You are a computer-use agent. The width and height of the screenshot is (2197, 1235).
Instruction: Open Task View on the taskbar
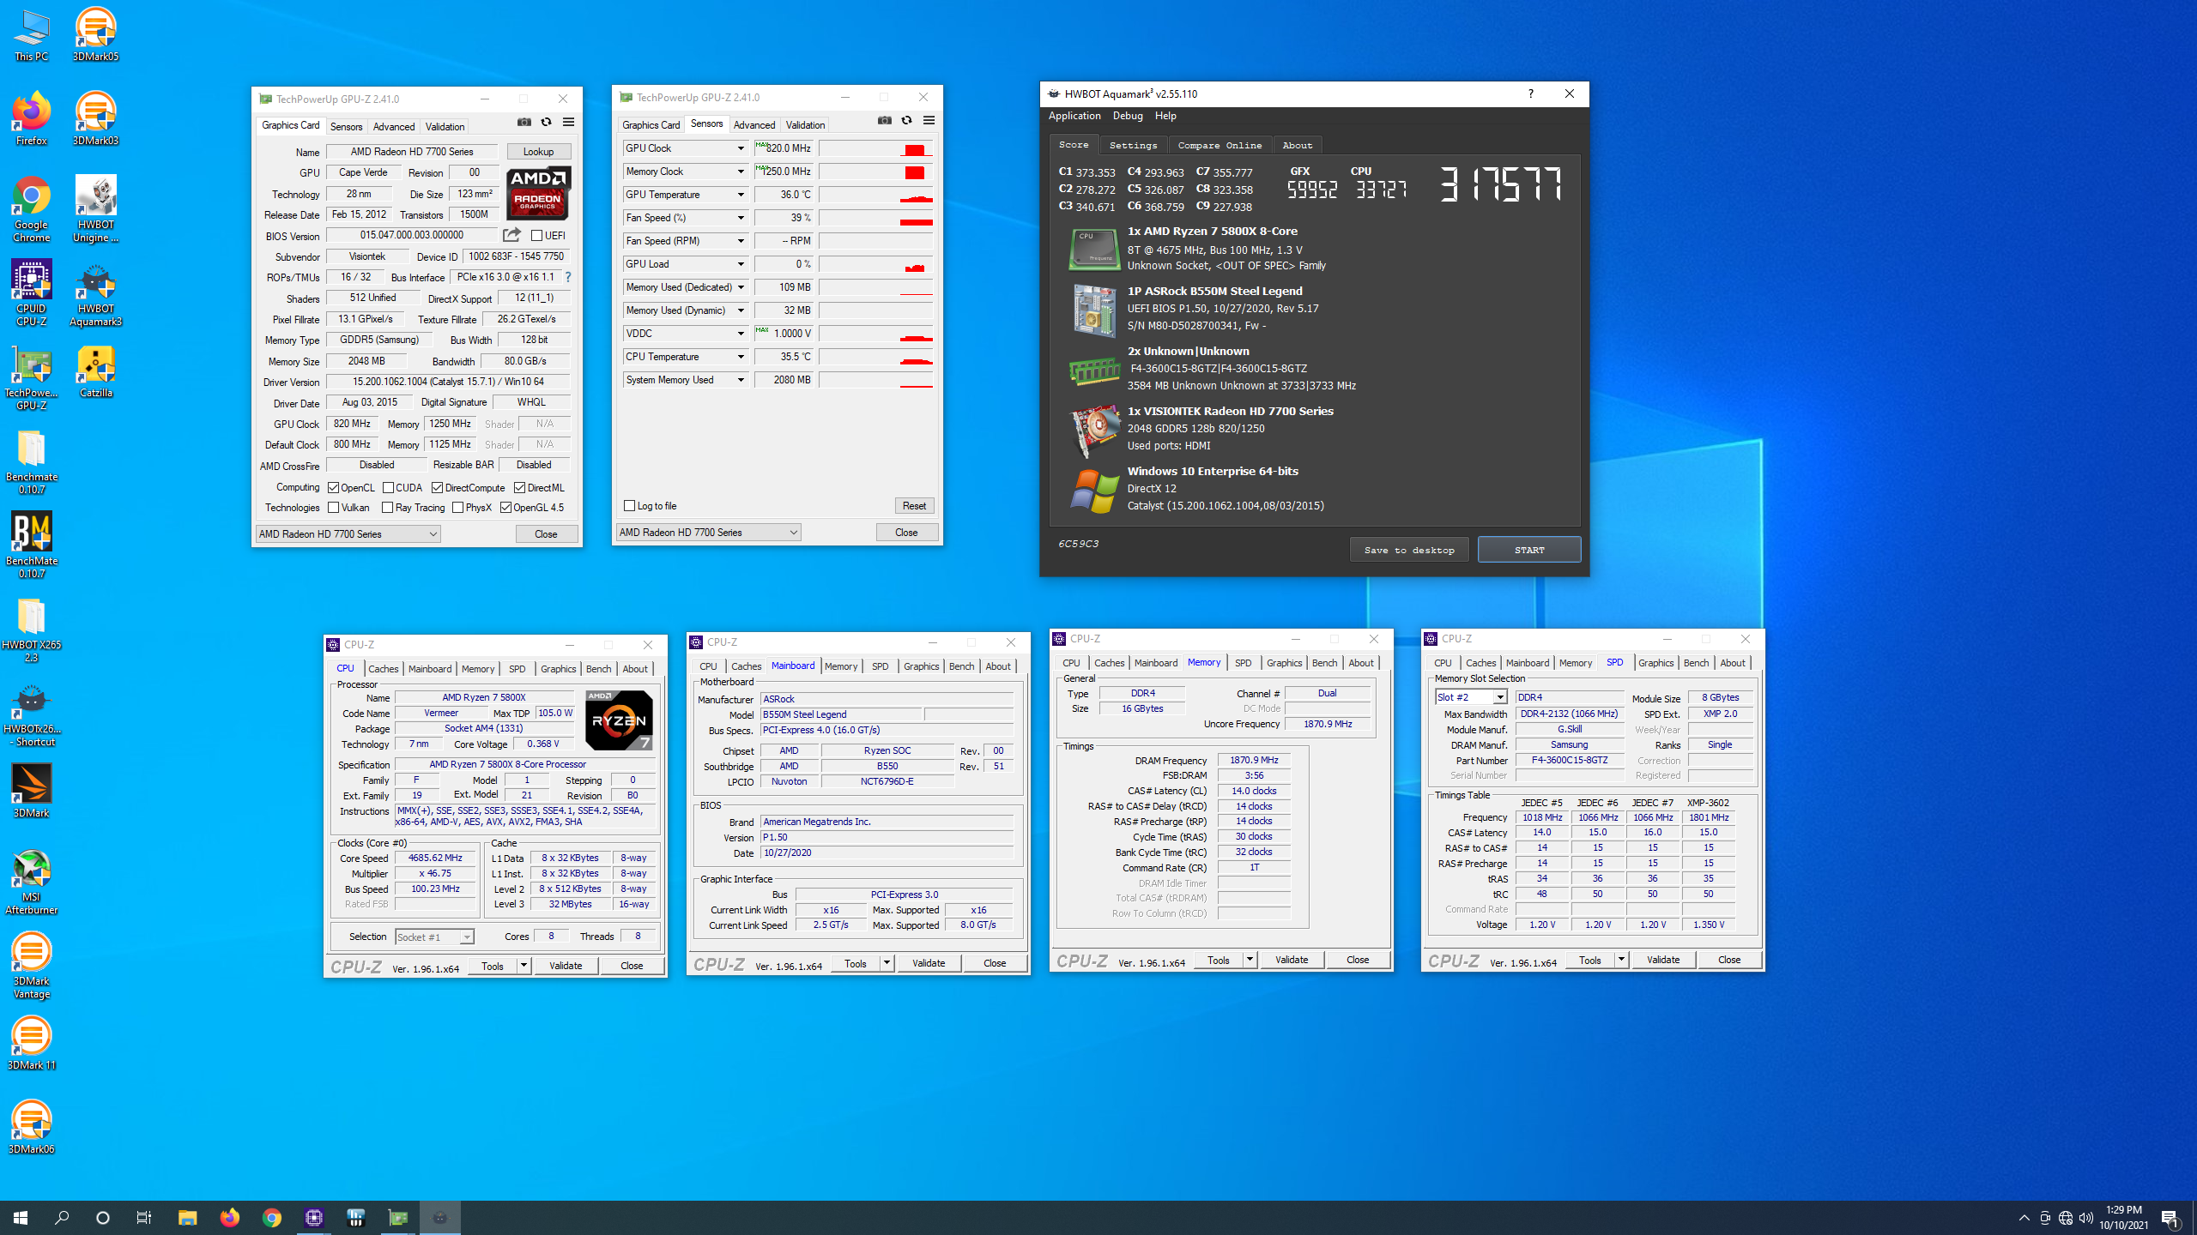pyautogui.click(x=144, y=1217)
